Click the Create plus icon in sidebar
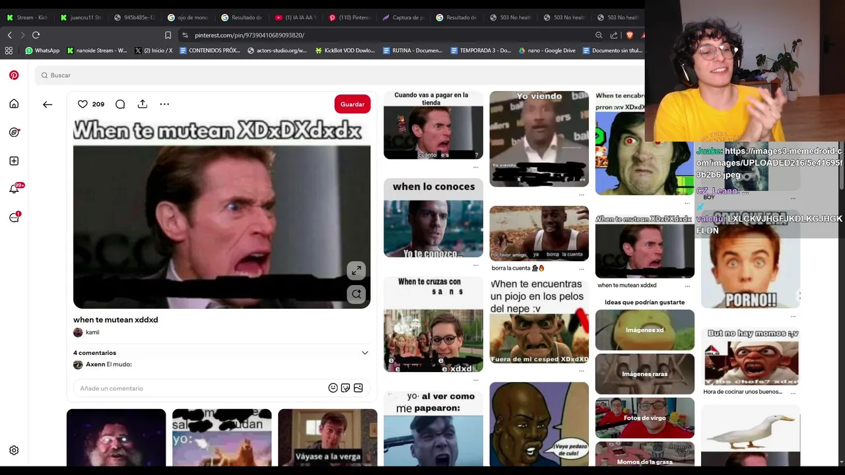The height and width of the screenshot is (475, 845). point(14,161)
